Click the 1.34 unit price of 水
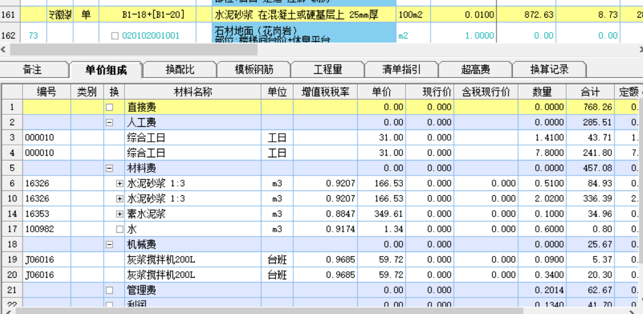 click(381, 229)
